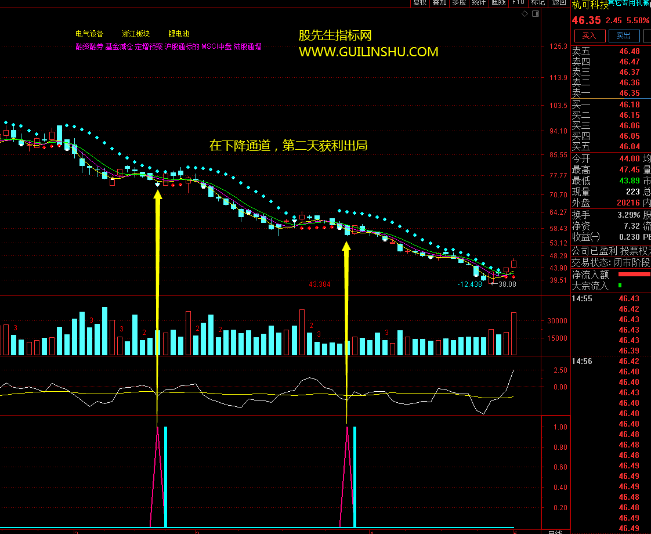Click the last red candlestick on chart
651x534 pixels.
pyautogui.click(x=514, y=263)
